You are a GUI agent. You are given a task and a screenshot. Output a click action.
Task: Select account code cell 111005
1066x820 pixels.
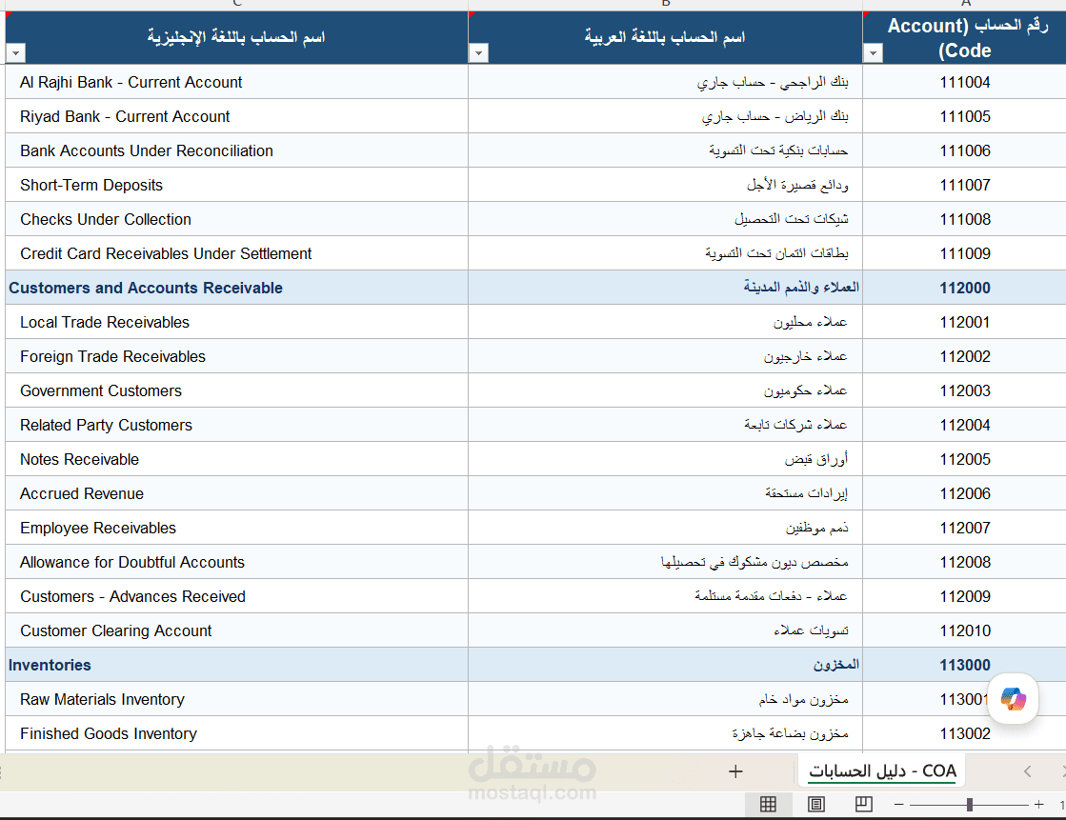(x=965, y=116)
